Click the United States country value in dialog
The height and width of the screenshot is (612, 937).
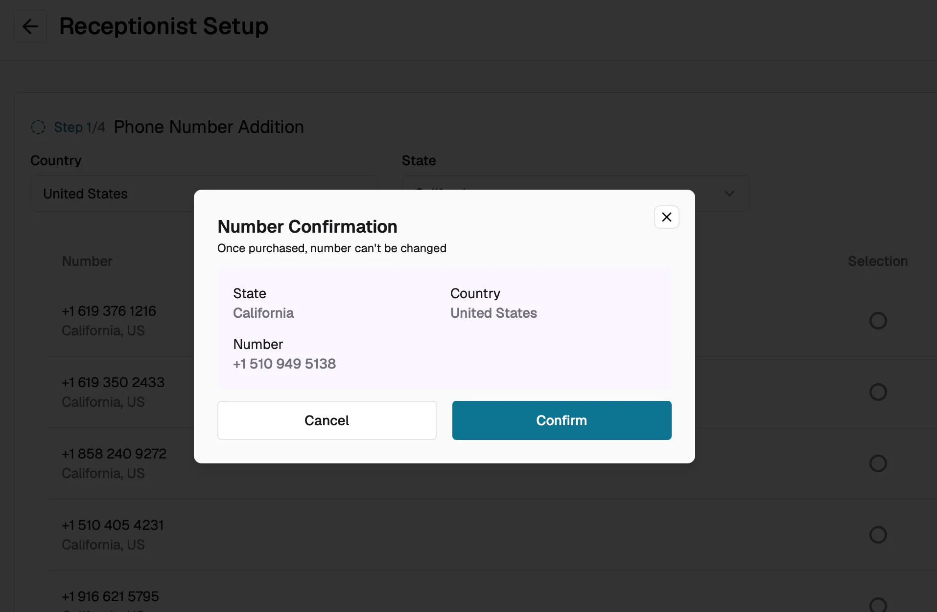(x=493, y=313)
